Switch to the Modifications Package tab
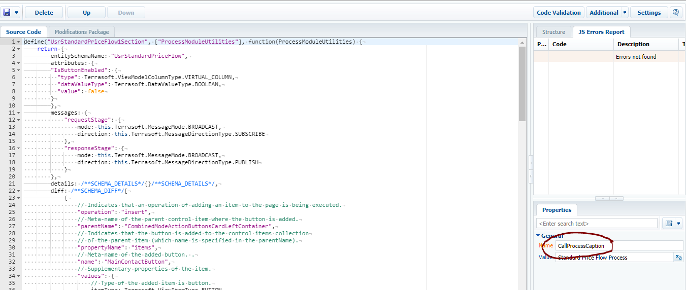This screenshot has width=686, height=290. coord(81,32)
